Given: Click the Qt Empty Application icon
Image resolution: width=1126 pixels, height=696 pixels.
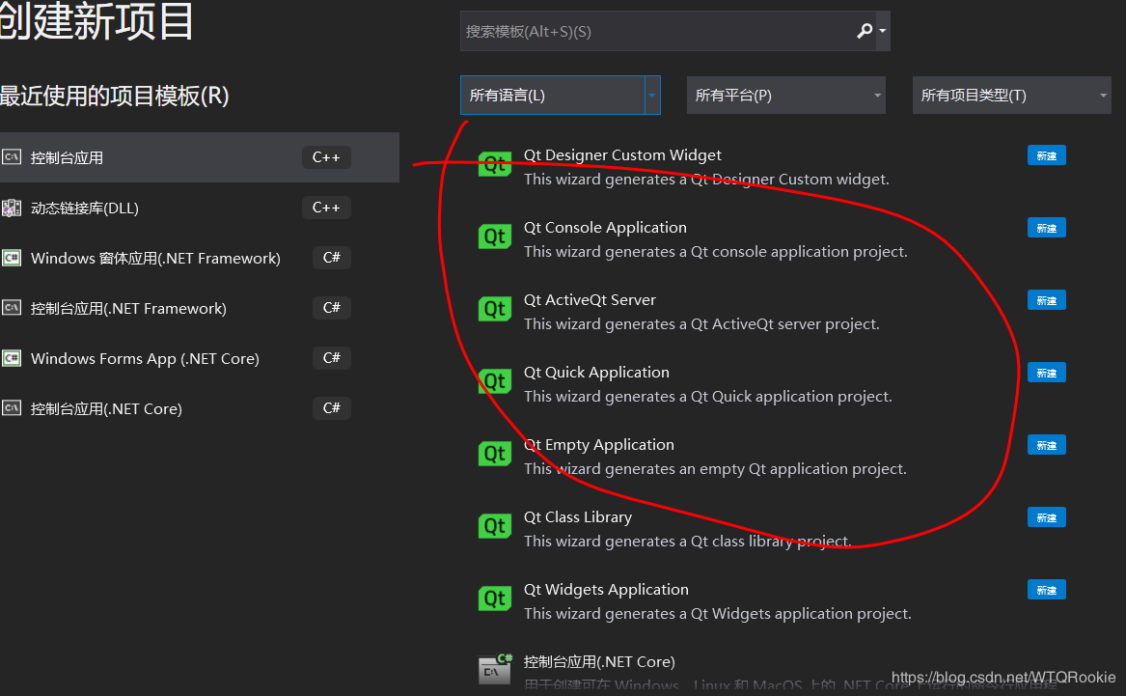Looking at the screenshot, I should [495, 454].
